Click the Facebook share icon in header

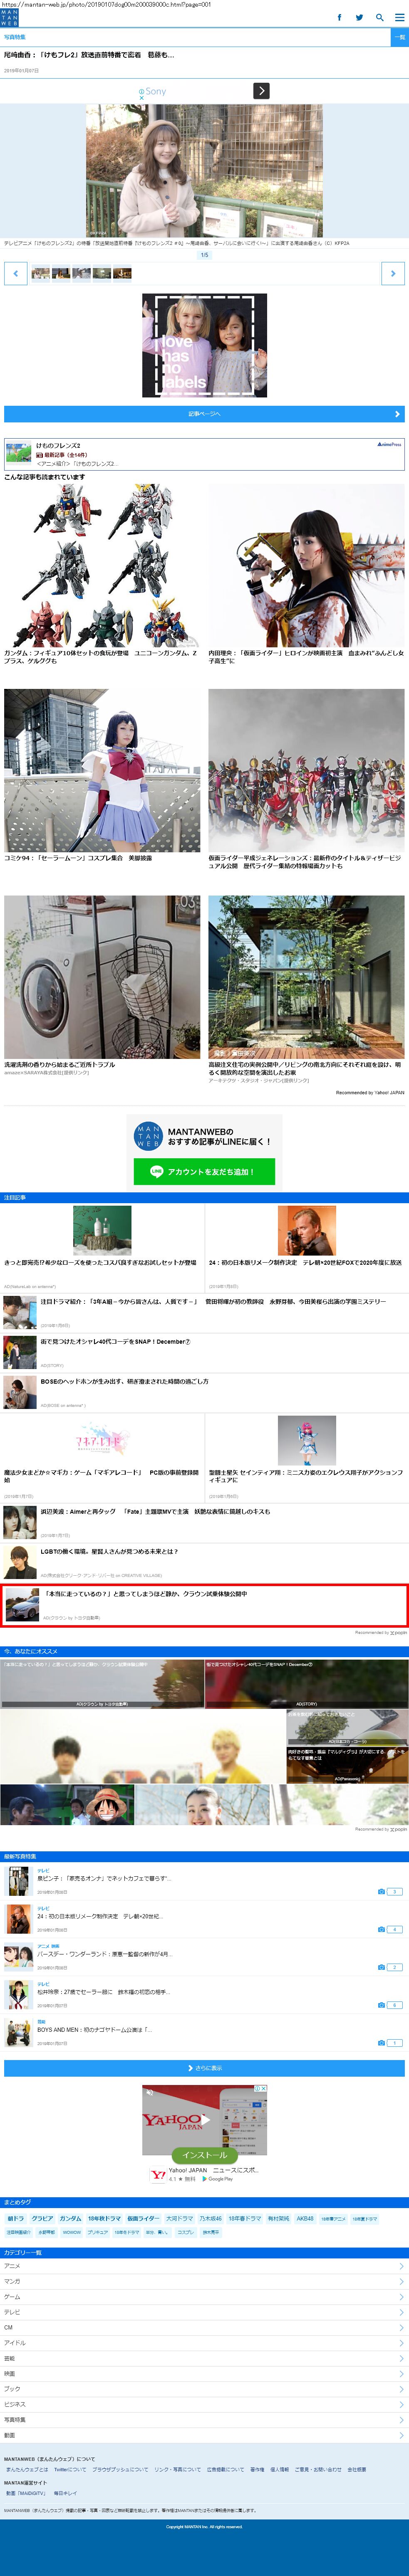(x=339, y=17)
